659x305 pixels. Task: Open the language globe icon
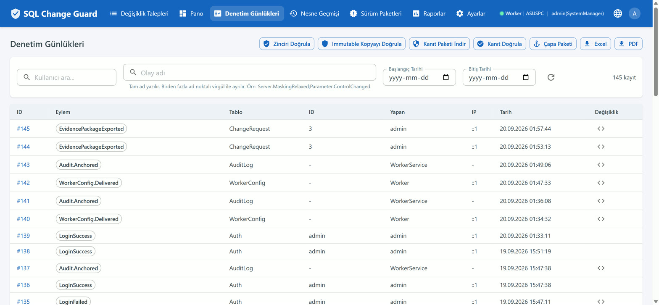[x=618, y=13]
